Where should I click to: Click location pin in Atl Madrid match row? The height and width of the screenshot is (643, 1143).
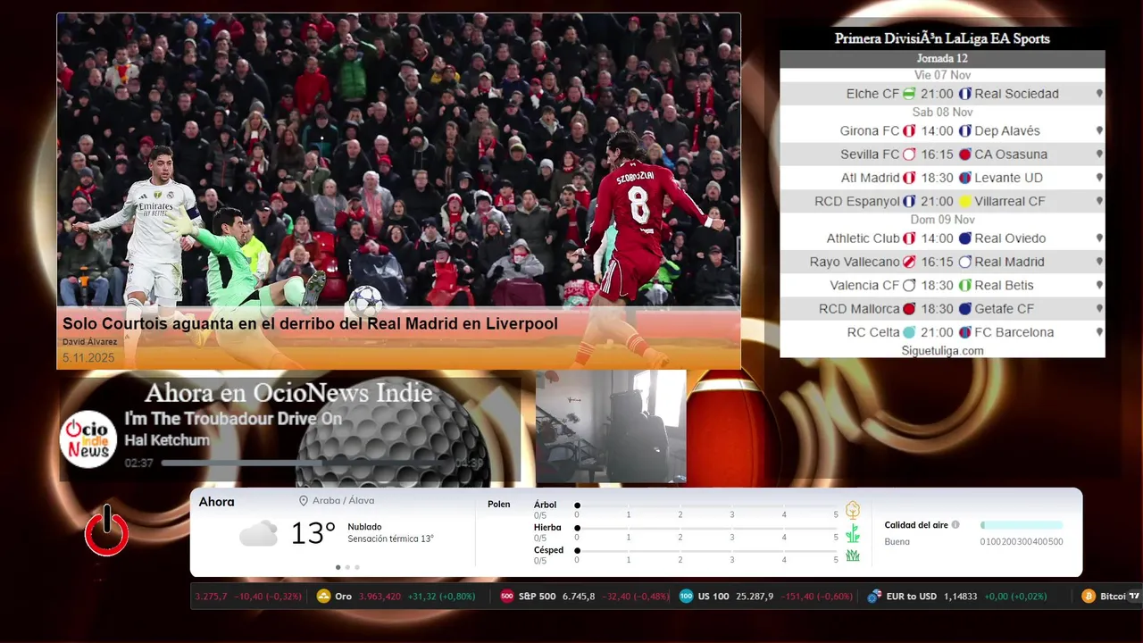click(1099, 178)
